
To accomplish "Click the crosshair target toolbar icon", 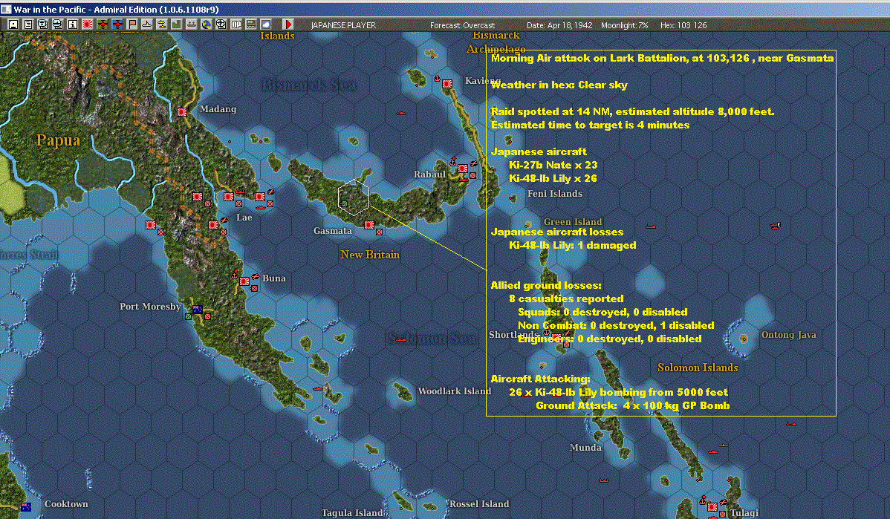I will [x=221, y=25].
